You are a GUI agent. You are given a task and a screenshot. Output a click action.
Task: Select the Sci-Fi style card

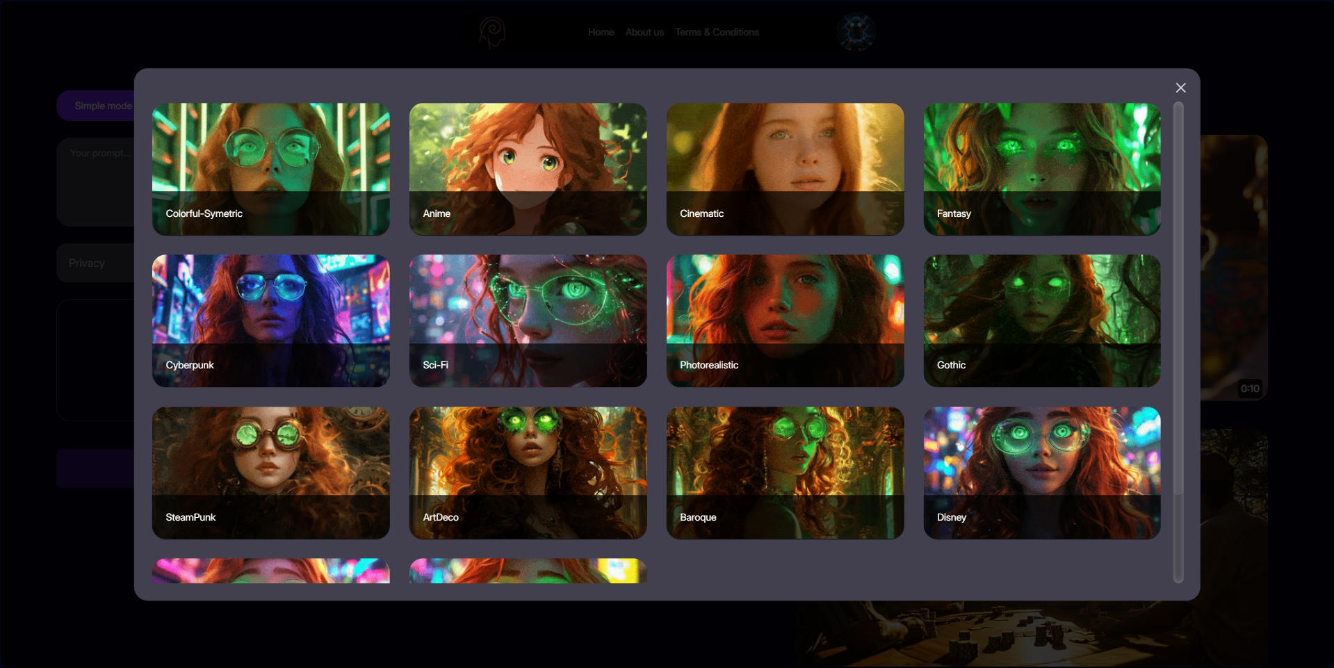[x=528, y=320]
